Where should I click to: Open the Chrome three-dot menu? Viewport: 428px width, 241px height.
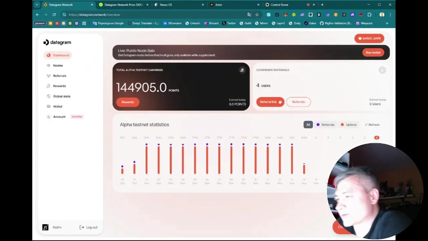390,15
